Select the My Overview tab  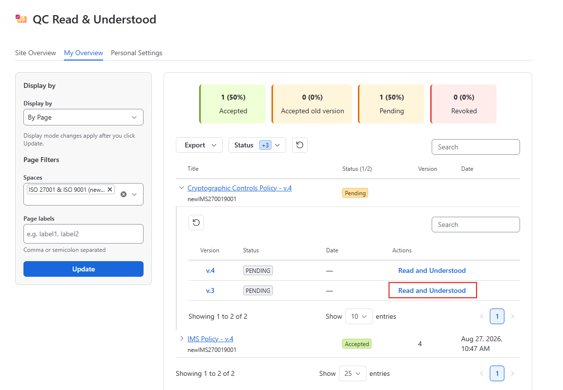pyautogui.click(x=83, y=53)
